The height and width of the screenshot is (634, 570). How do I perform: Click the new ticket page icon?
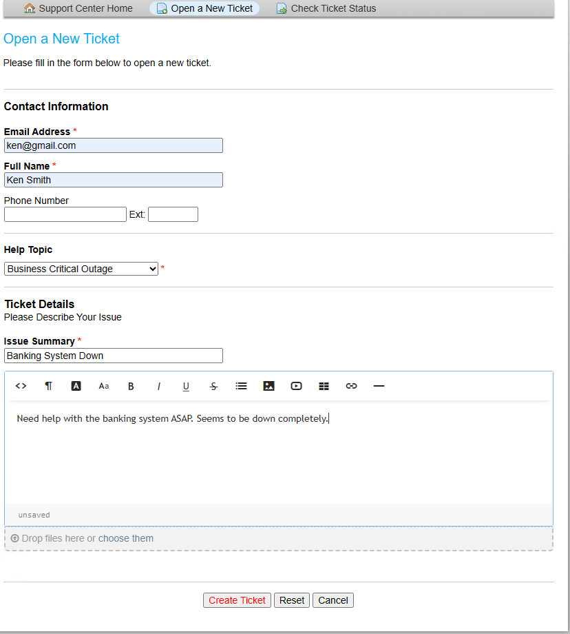pyautogui.click(x=162, y=8)
